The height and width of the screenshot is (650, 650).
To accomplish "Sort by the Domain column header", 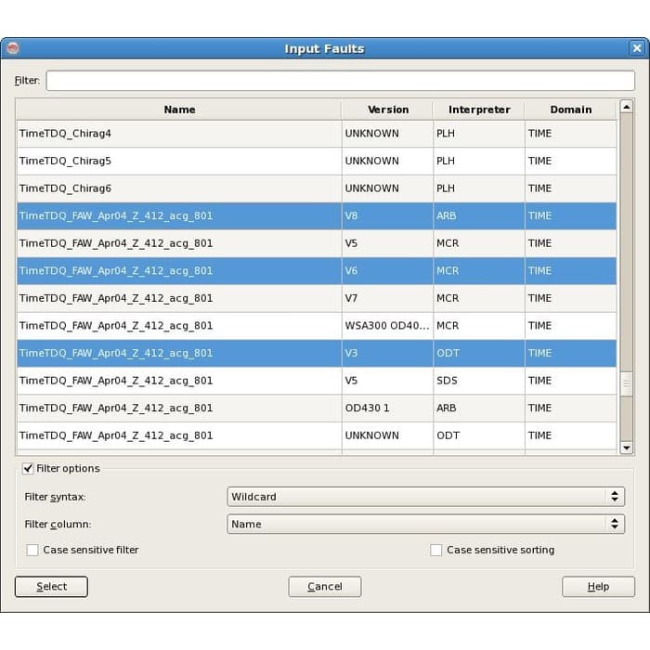I will 570,110.
